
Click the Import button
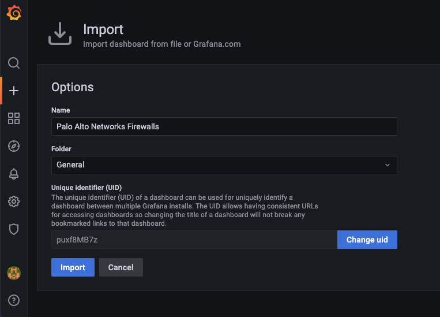pos(73,267)
